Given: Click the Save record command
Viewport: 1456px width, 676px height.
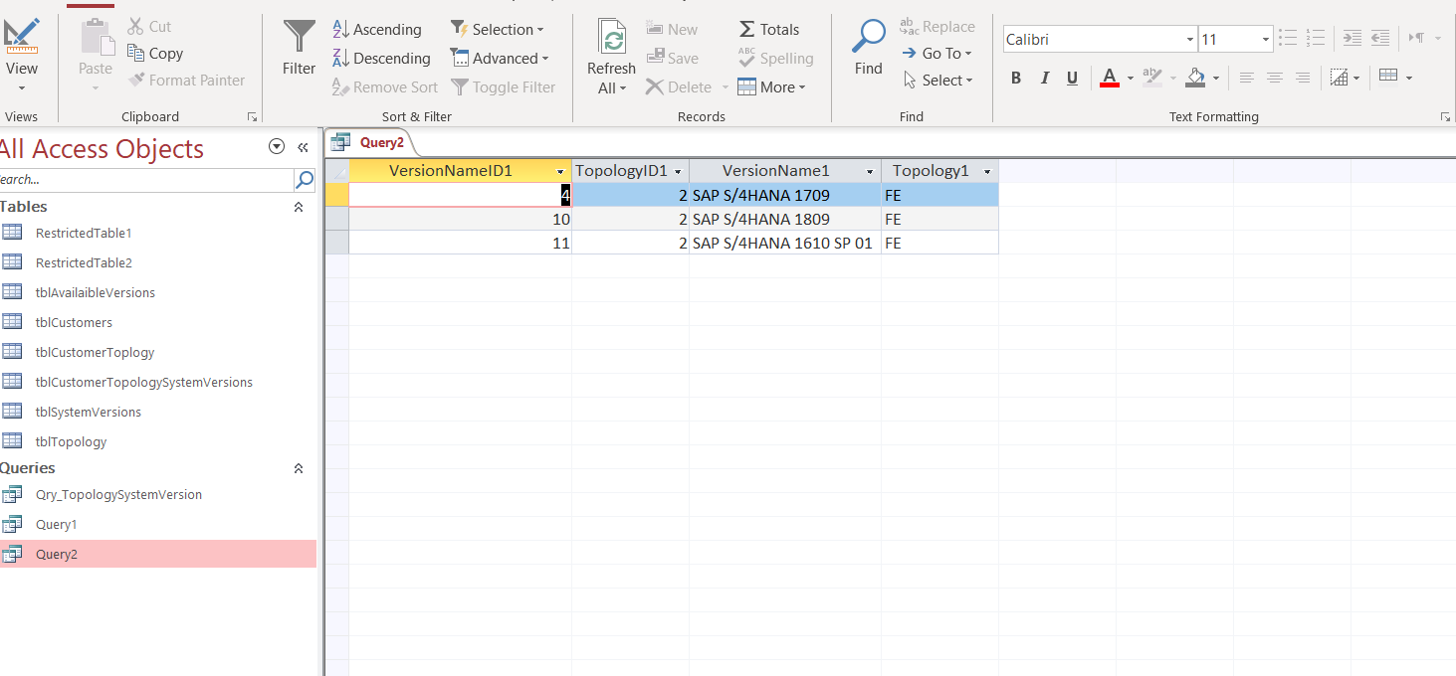Looking at the screenshot, I should [x=672, y=59].
